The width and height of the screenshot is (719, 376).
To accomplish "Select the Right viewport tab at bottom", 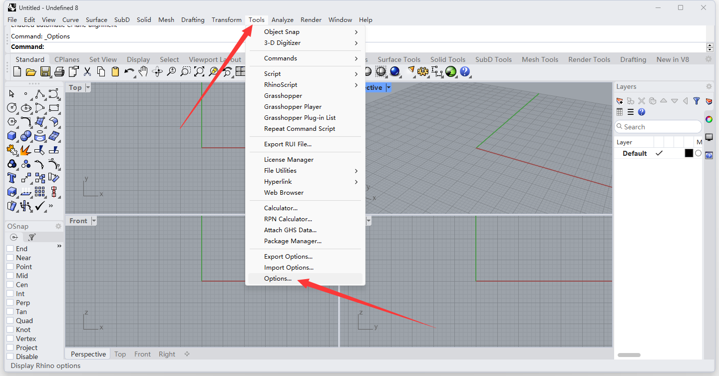I will (x=167, y=354).
